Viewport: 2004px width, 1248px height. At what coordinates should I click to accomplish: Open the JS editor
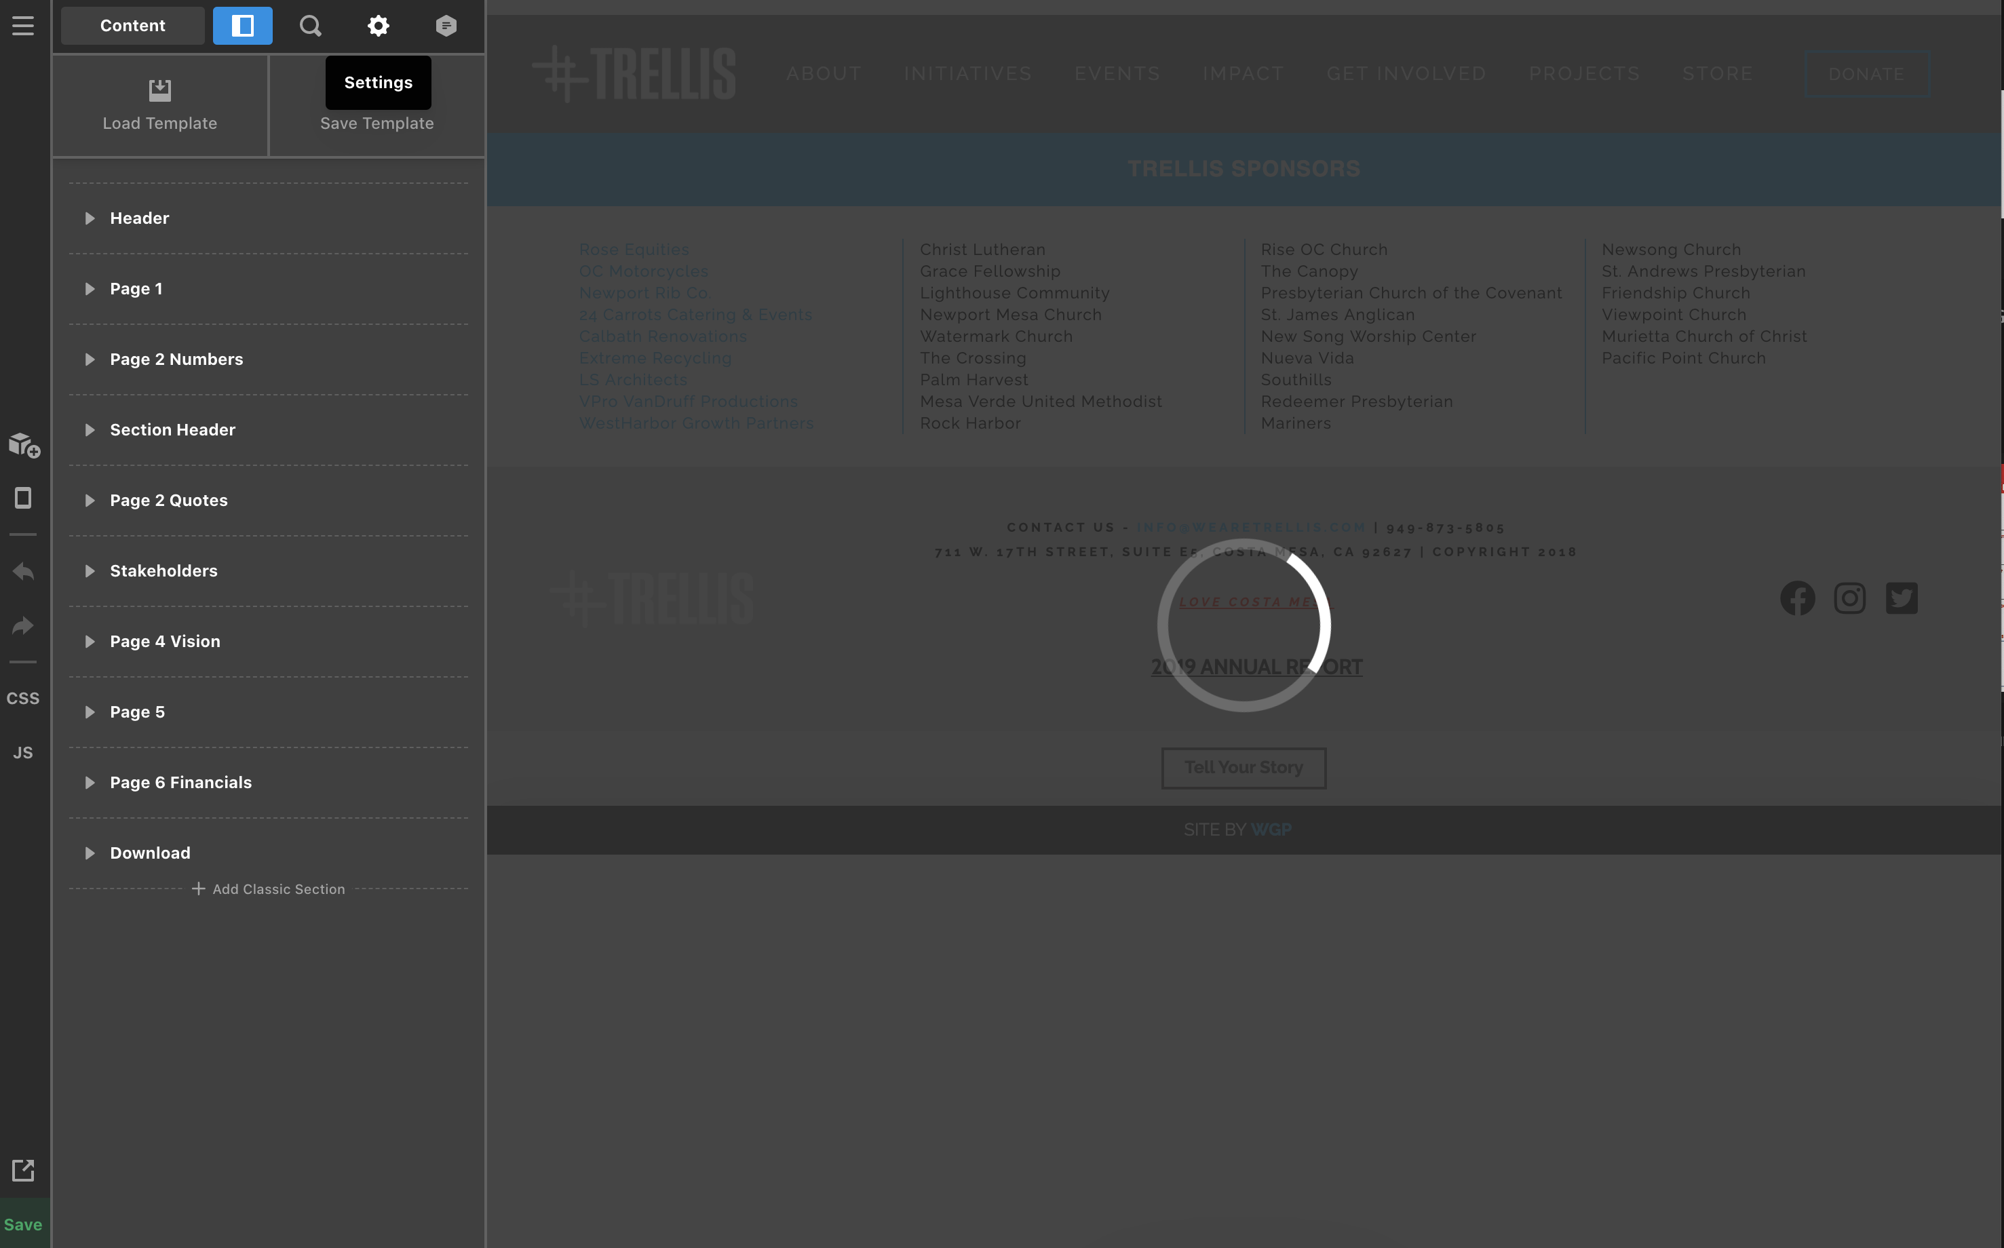click(x=23, y=753)
